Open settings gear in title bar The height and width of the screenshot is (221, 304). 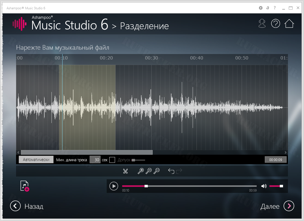260,8
